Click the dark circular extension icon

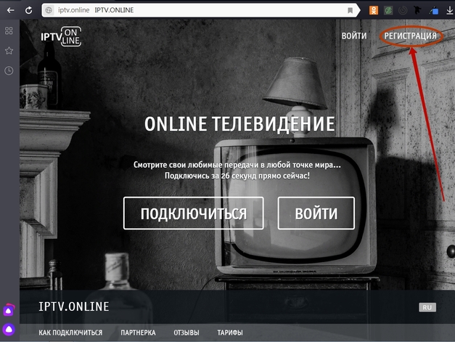coord(403,10)
